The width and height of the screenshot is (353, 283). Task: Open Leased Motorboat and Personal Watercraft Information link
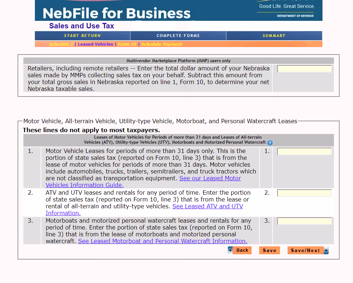click(162, 241)
